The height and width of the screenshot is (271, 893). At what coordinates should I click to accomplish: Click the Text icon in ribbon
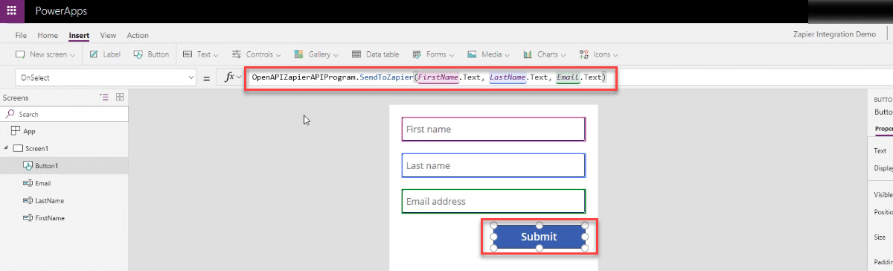pos(187,54)
